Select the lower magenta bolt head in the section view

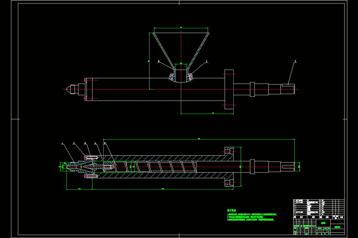(x=86, y=176)
